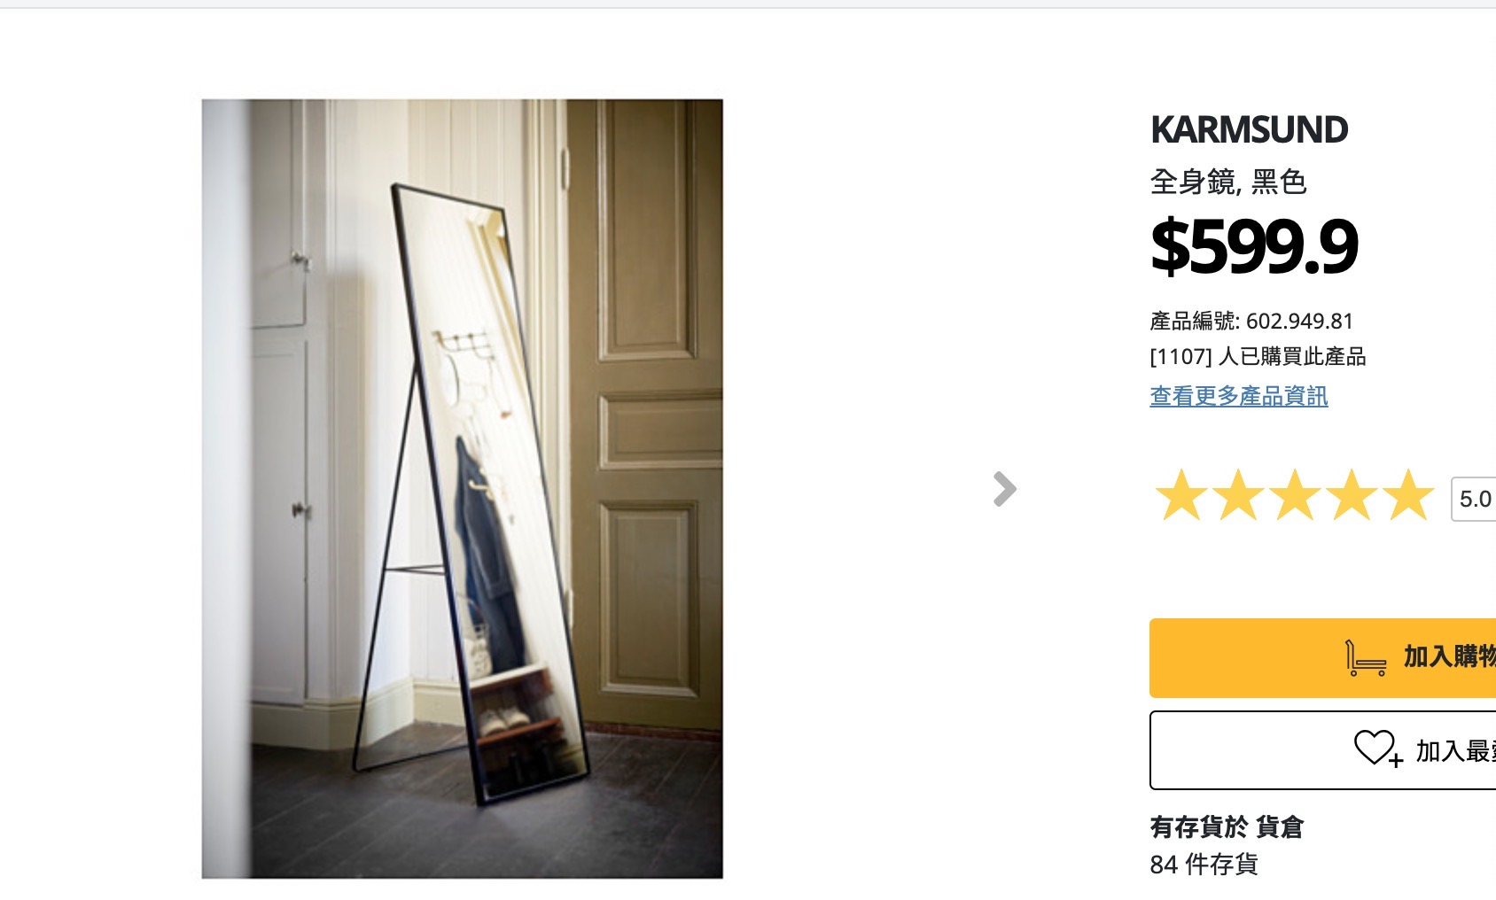Viewport: 1496px width, 900px height.
Task: Click the fifth rating star
Action: coord(1408,496)
